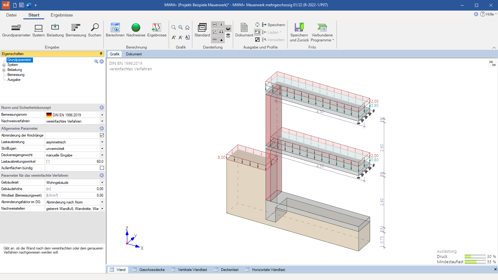Screen dimensions: 498x280
Task: Reset view with home icon
Action: click(x=187, y=27)
